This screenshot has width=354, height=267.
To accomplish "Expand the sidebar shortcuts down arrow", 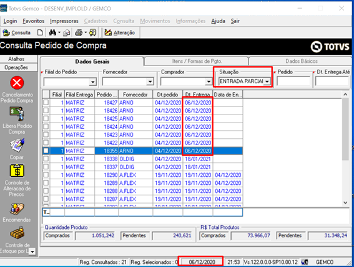I will (x=32, y=251).
